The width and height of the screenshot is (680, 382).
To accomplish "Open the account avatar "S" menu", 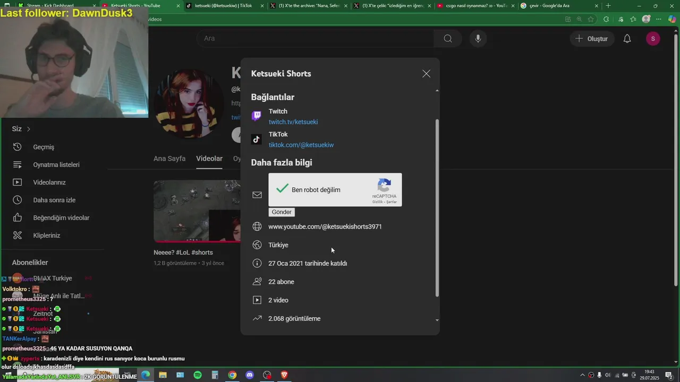I will coord(653,39).
